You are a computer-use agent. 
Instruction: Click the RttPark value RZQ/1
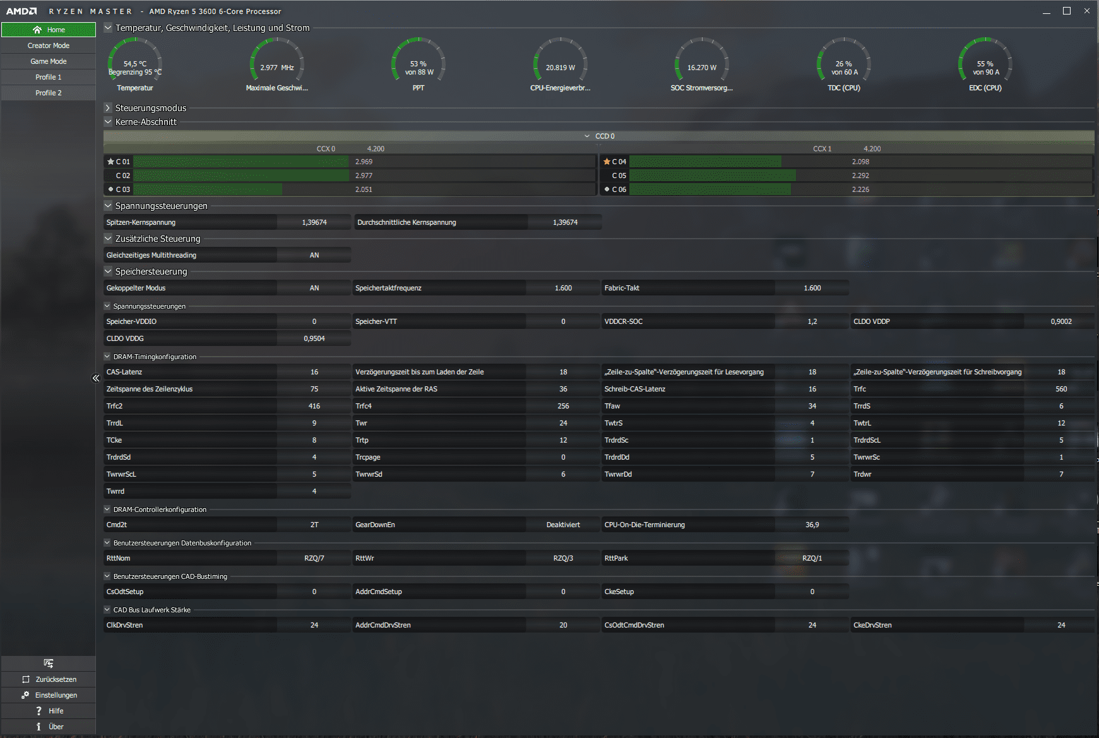click(x=812, y=558)
